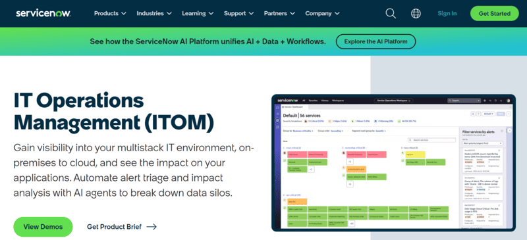Expand the Company dropdown

pos(322,13)
